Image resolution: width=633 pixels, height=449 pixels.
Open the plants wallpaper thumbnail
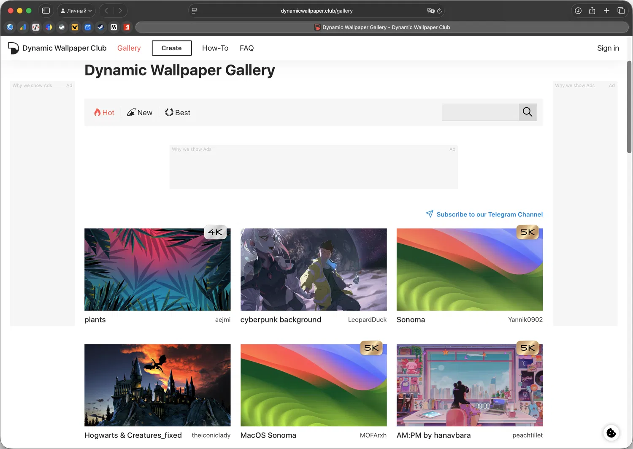point(157,270)
